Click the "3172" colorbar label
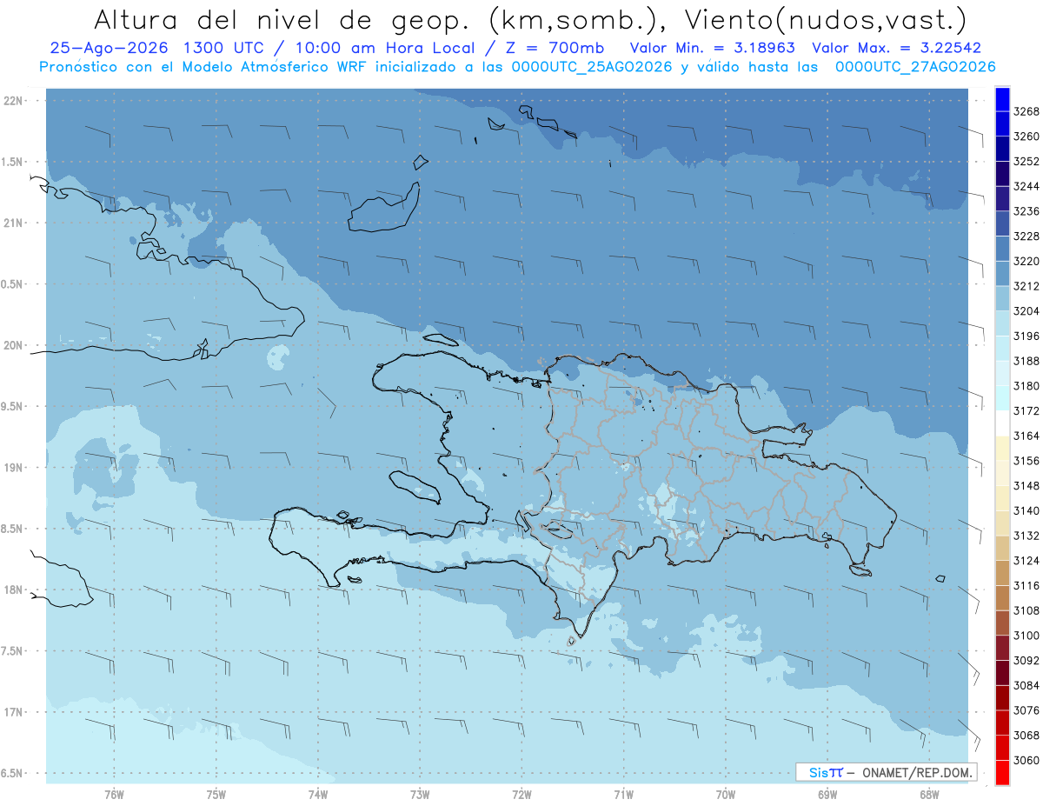The height and width of the screenshot is (806, 1043). pyautogui.click(x=1026, y=410)
